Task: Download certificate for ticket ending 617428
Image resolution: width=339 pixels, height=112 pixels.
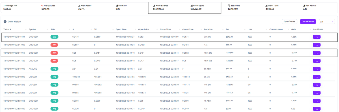Action: point(317,61)
